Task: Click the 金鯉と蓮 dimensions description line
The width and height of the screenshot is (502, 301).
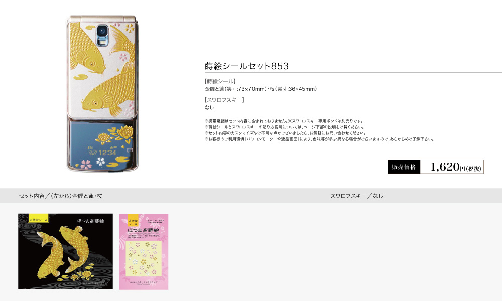Action: click(x=261, y=89)
